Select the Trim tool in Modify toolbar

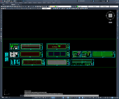(x=118, y=26)
